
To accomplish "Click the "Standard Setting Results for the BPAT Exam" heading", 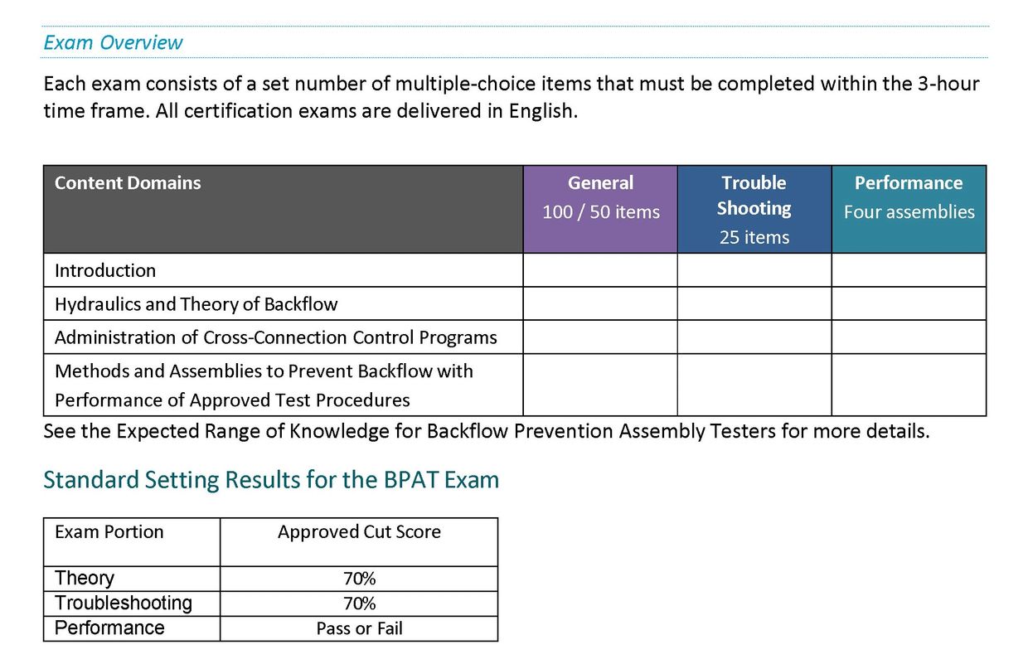I will coord(271,480).
